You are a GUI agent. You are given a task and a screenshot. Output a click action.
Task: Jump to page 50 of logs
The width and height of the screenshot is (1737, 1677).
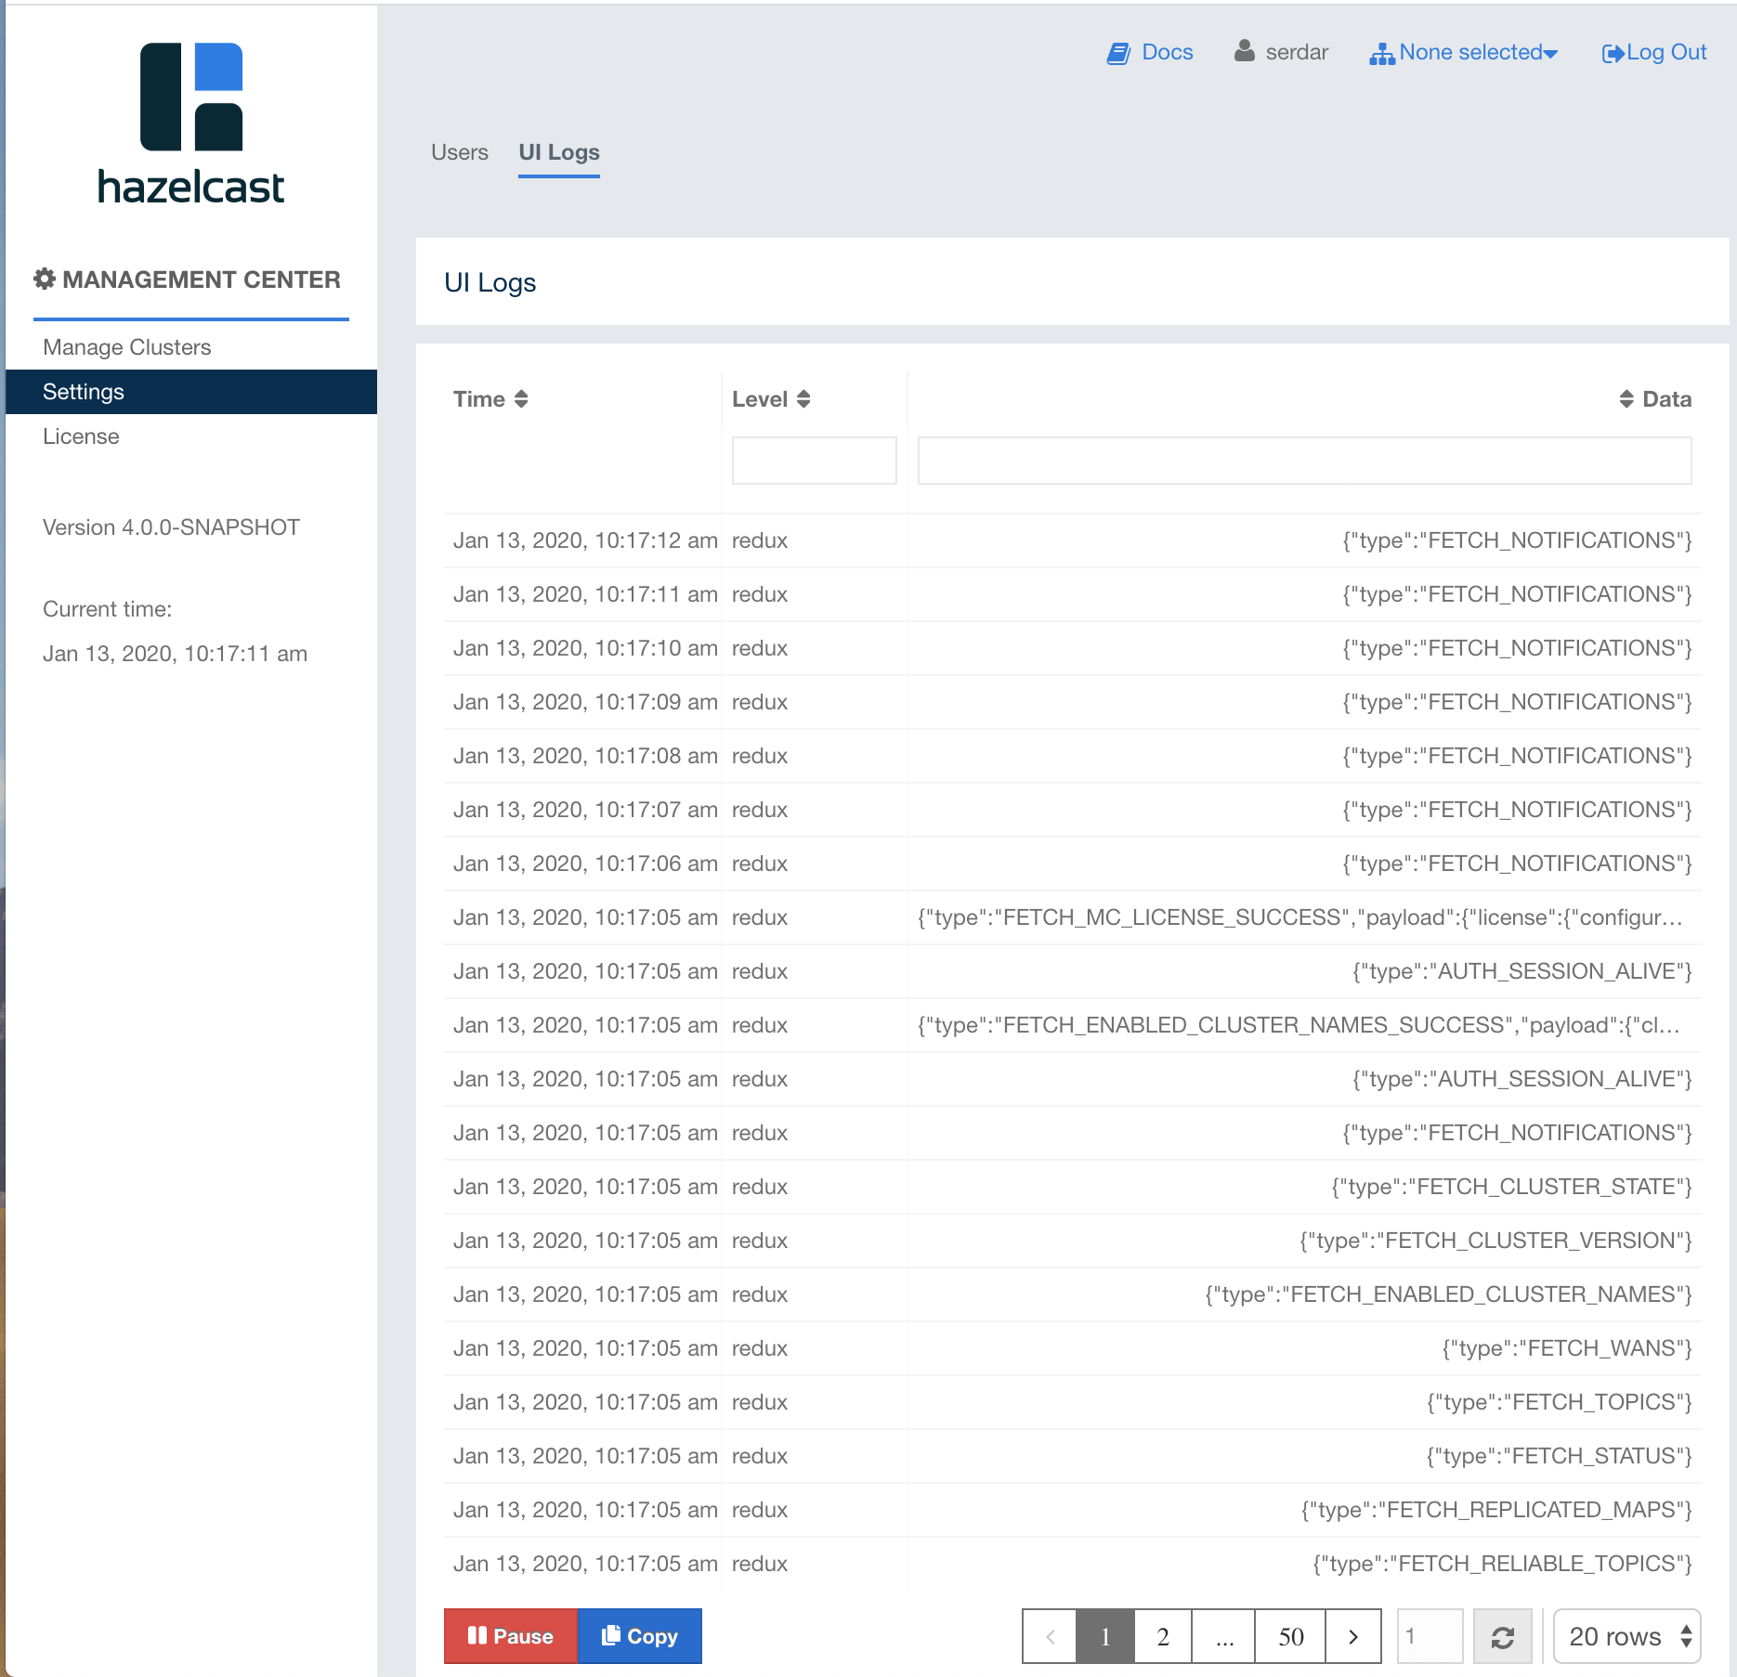(x=1290, y=1637)
